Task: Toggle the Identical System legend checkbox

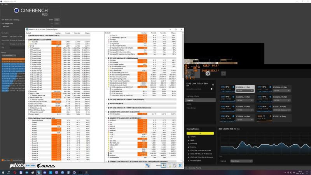Action: [12, 160]
